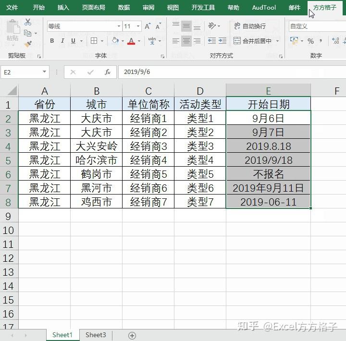Expand the fill color dropdown arrow

point(123,41)
